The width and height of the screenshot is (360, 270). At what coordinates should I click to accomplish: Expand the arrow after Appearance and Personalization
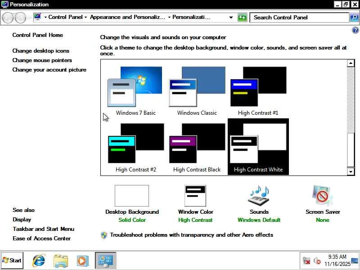169,17
